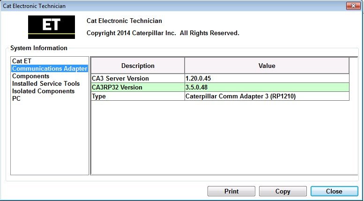Click the 3.5.0.48 value cell

pos(267,87)
